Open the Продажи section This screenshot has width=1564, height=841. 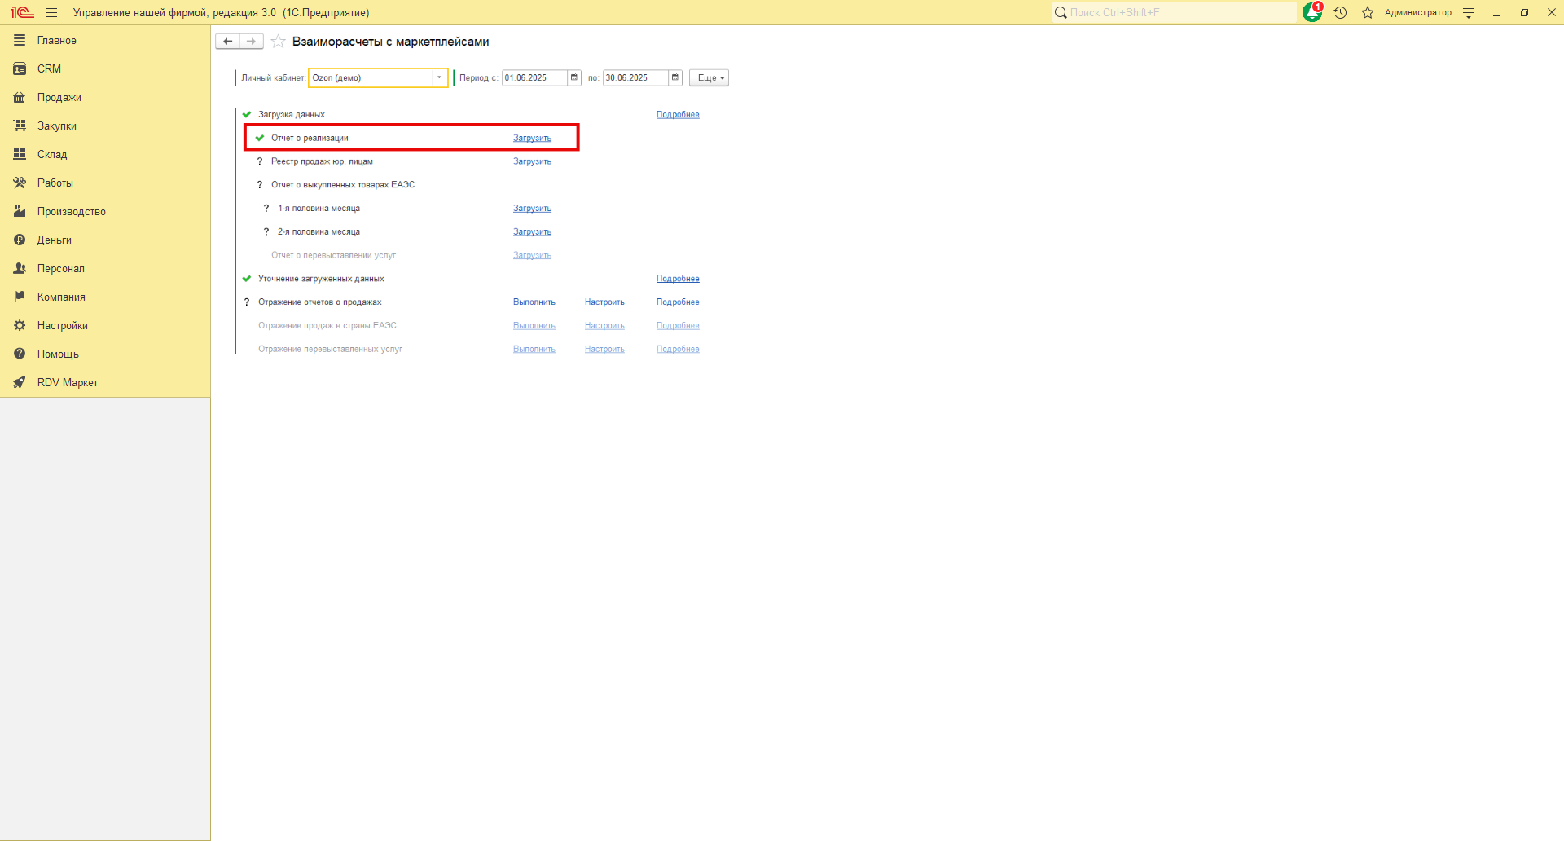pos(59,97)
